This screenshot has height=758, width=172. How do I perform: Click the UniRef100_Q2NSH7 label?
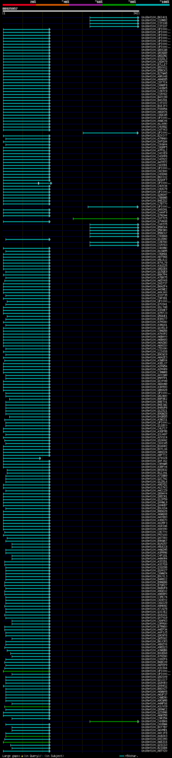(x=154, y=195)
